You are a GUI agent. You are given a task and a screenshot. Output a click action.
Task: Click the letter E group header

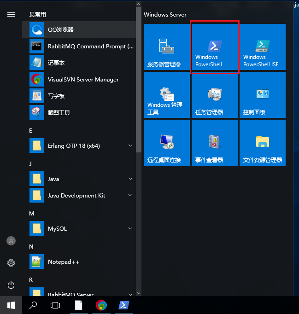(x=30, y=131)
